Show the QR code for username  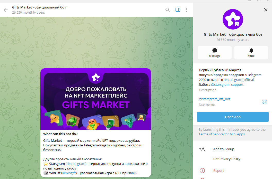(264, 102)
